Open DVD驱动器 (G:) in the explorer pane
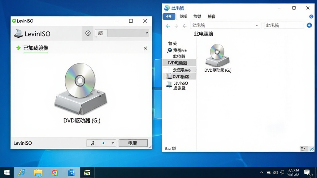This screenshot has height=178, width=317. (x=218, y=58)
